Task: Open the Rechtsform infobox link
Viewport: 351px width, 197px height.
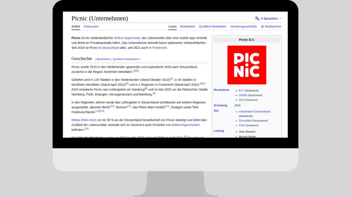Action: [221, 90]
